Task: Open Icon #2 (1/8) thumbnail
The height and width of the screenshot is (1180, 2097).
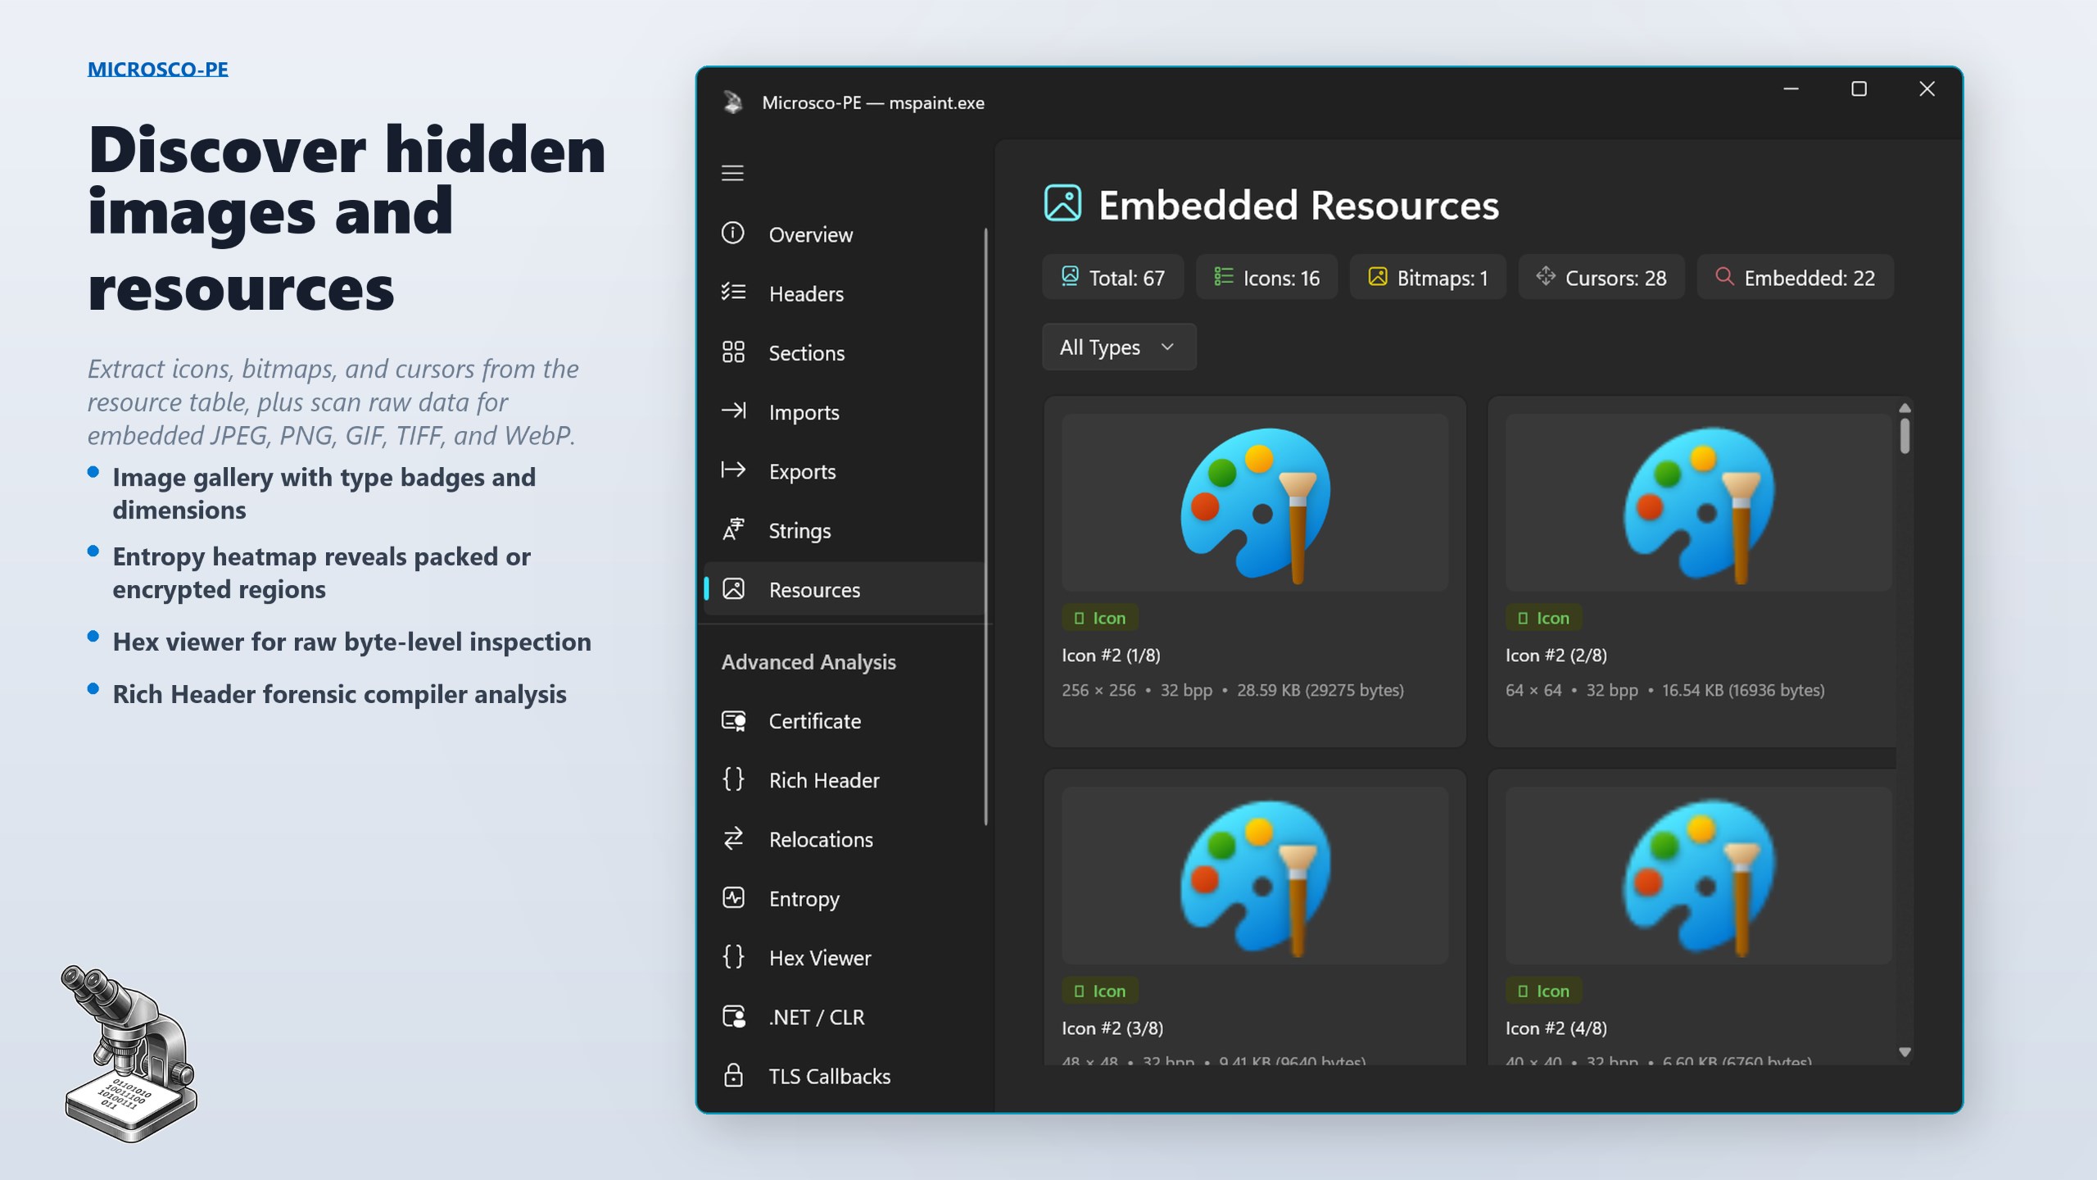Action: [x=1254, y=501]
